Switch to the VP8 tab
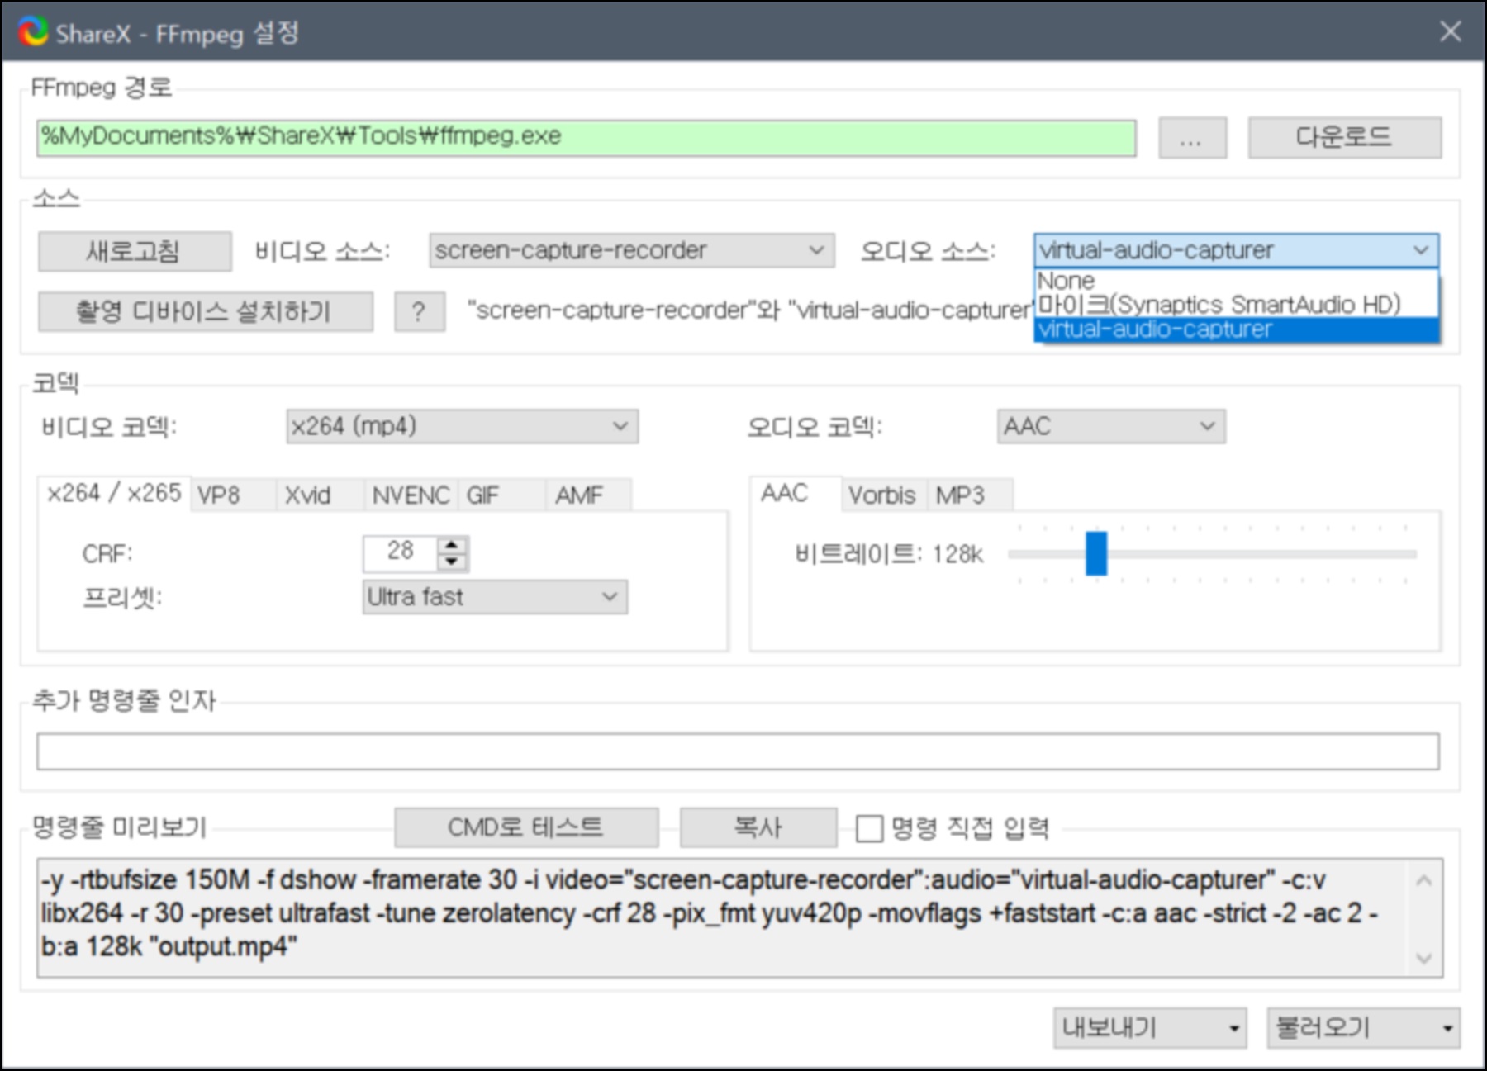The image size is (1487, 1071). [232, 495]
